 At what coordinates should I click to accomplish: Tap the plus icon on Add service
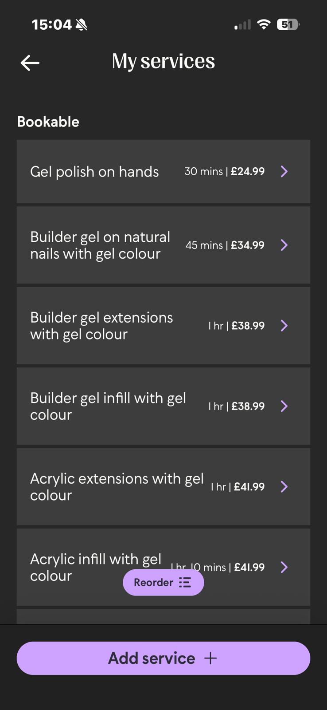click(210, 658)
